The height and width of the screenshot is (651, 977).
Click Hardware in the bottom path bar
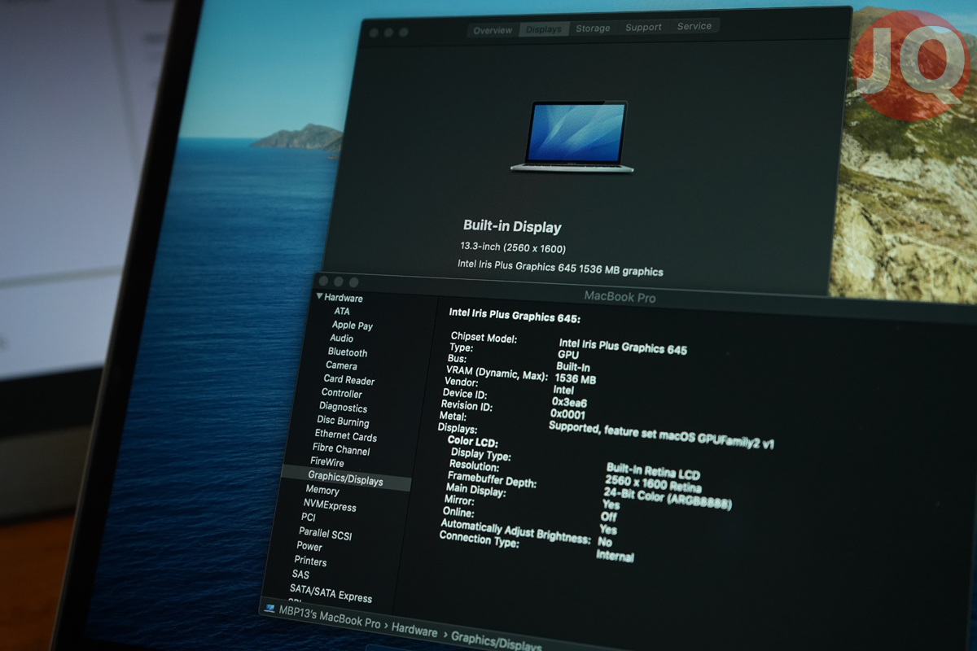(x=414, y=630)
